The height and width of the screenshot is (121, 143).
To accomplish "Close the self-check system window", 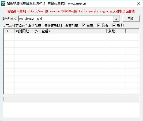I will click(139, 3).
